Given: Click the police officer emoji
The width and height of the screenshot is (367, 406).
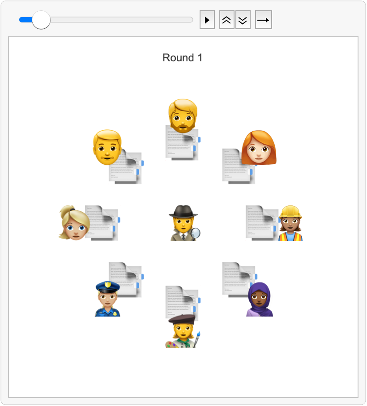Looking at the screenshot, I should click(107, 299).
